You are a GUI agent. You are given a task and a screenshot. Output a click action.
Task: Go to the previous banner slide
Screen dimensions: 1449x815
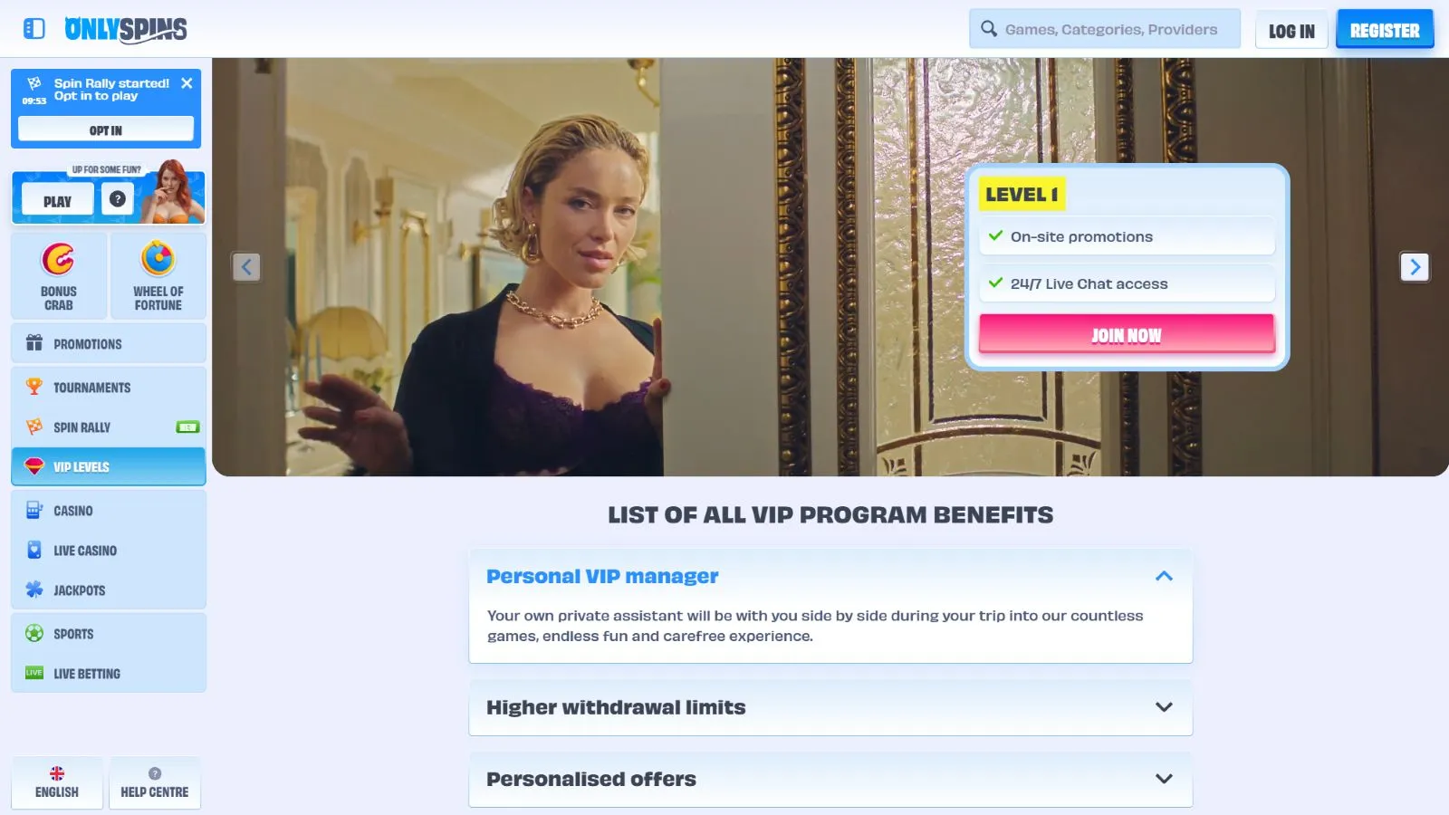(x=246, y=267)
